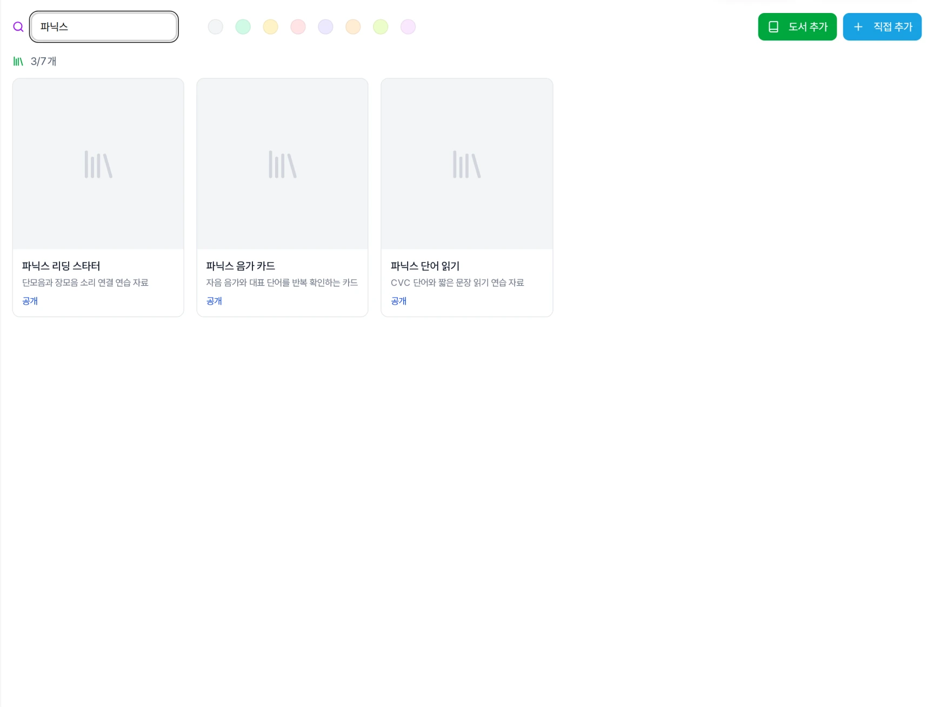
Task: Click description 자음 음가와 대표 단어를 반복 확인하는 카드
Action: pos(282,282)
